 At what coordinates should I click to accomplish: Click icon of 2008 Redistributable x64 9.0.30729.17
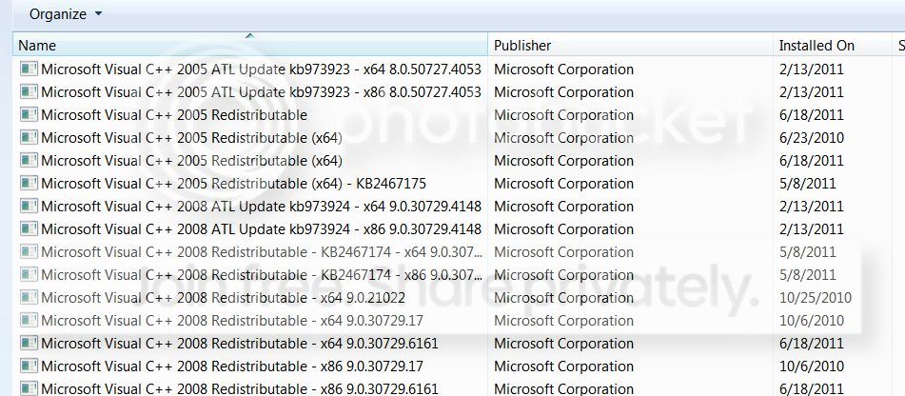[x=29, y=321]
